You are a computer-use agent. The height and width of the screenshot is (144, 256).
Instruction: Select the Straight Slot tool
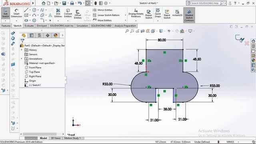[26, 20]
